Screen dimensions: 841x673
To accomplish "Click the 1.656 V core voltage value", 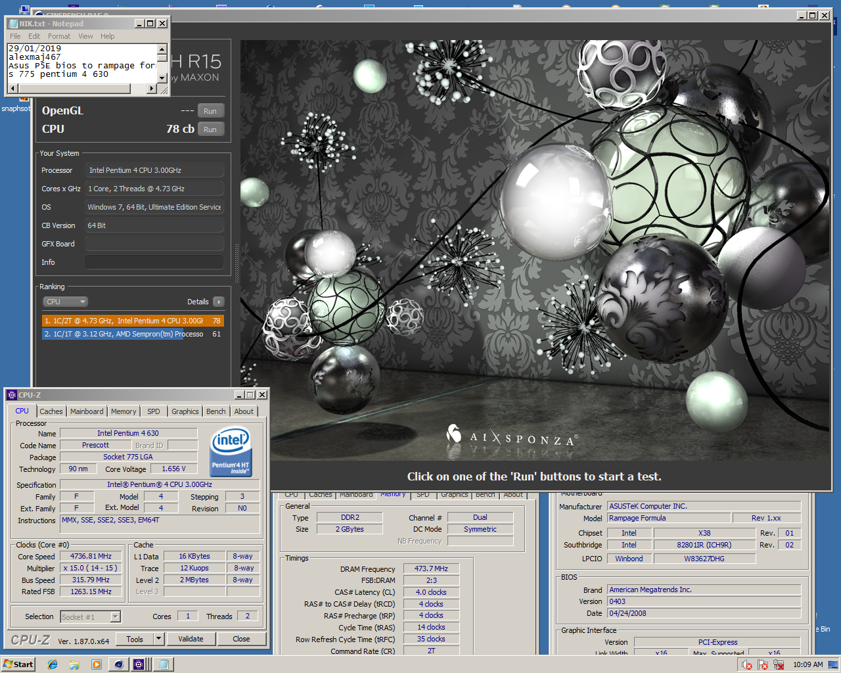I will [x=173, y=469].
